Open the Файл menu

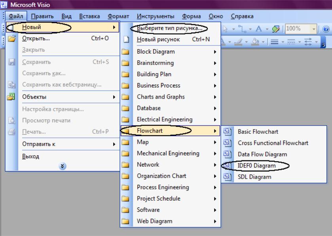pos(16,16)
